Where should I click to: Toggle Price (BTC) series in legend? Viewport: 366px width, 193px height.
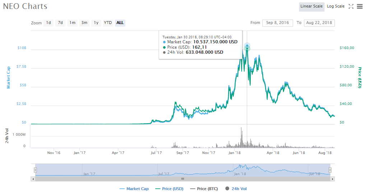[x=204, y=189]
